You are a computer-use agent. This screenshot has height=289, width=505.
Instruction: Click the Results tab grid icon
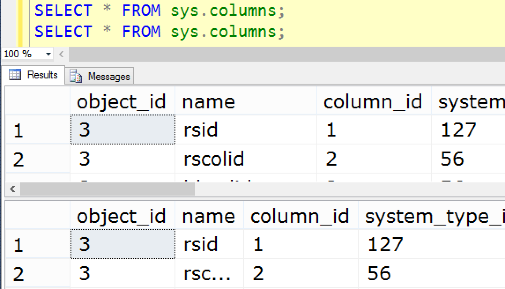[15, 75]
